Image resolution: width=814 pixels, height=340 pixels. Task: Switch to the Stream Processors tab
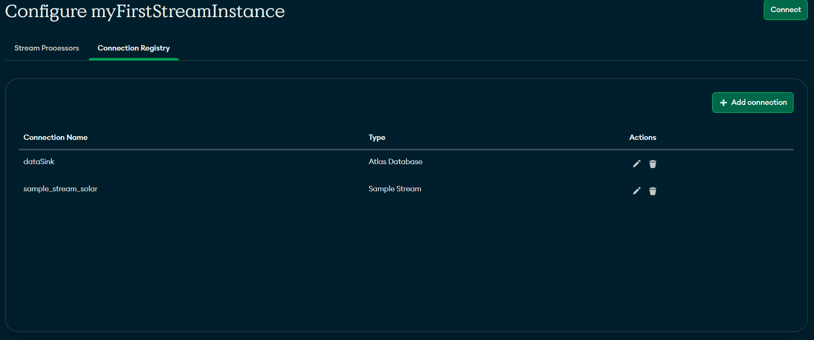(x=46, y=48)
